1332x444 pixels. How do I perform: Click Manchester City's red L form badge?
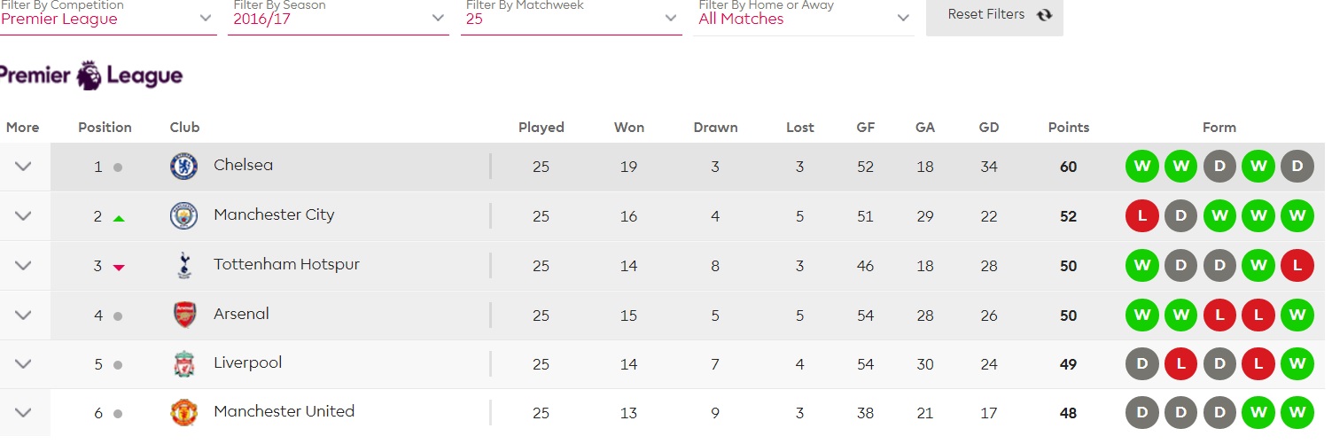(1141, 215)
